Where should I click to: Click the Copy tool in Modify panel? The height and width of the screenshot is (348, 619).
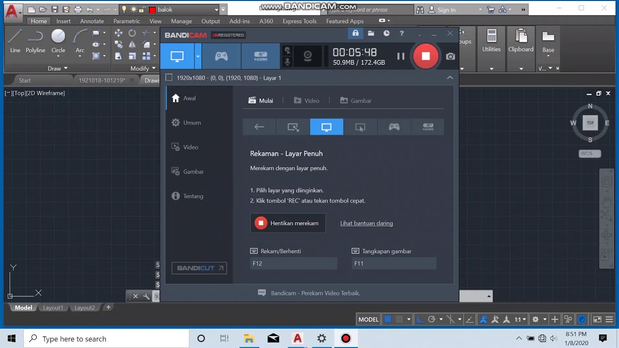(118, 44)
